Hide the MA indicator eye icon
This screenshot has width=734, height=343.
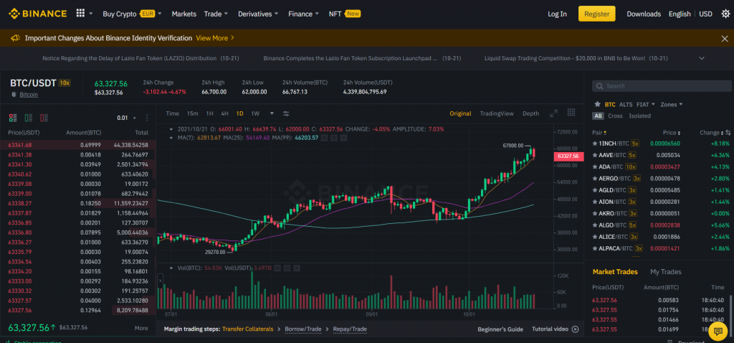coord(325,138)
